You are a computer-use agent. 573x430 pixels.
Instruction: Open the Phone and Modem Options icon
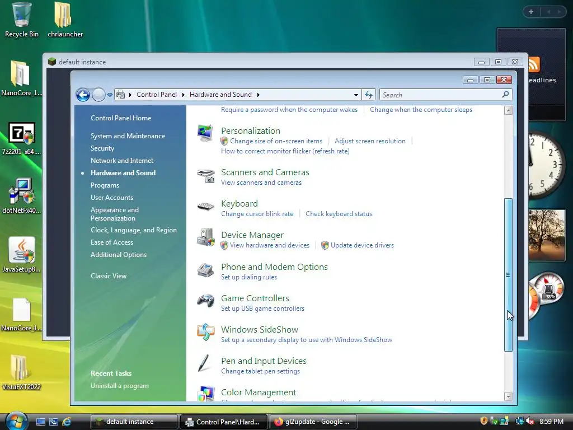click(x=205, y=270)
